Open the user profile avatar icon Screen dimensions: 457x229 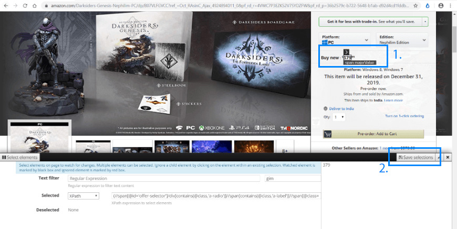(x=440, y=6)
